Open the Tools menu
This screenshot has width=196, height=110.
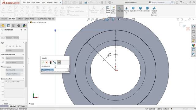pos(43,2)
